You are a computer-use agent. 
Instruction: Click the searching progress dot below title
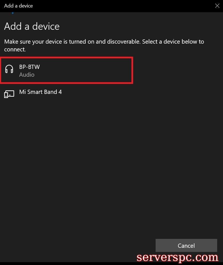coord(12,13)
